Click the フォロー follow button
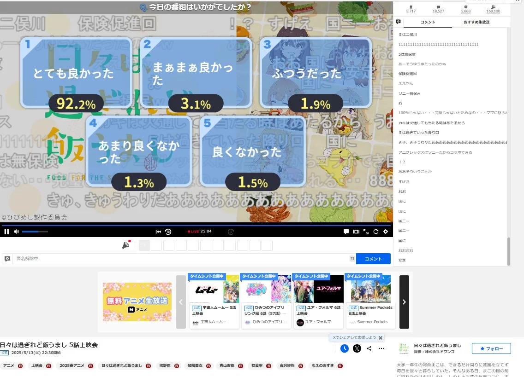 pyautogui.click(x=491, y=348)
